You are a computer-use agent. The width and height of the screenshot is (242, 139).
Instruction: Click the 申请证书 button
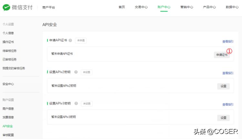[x=222, y=55]
